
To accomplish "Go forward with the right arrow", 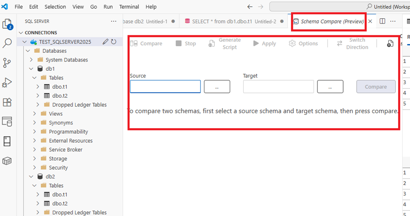I will click(261, 7).
